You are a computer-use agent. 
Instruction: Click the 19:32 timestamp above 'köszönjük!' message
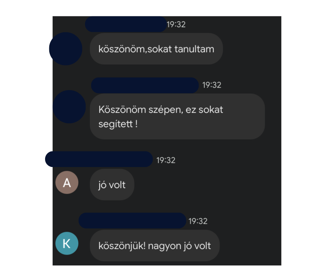(x=198, y=221)
